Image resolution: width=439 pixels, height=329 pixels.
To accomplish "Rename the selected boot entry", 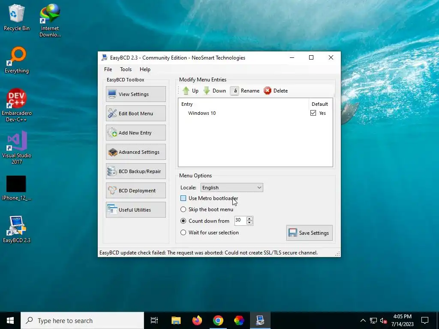I will 245,91.
